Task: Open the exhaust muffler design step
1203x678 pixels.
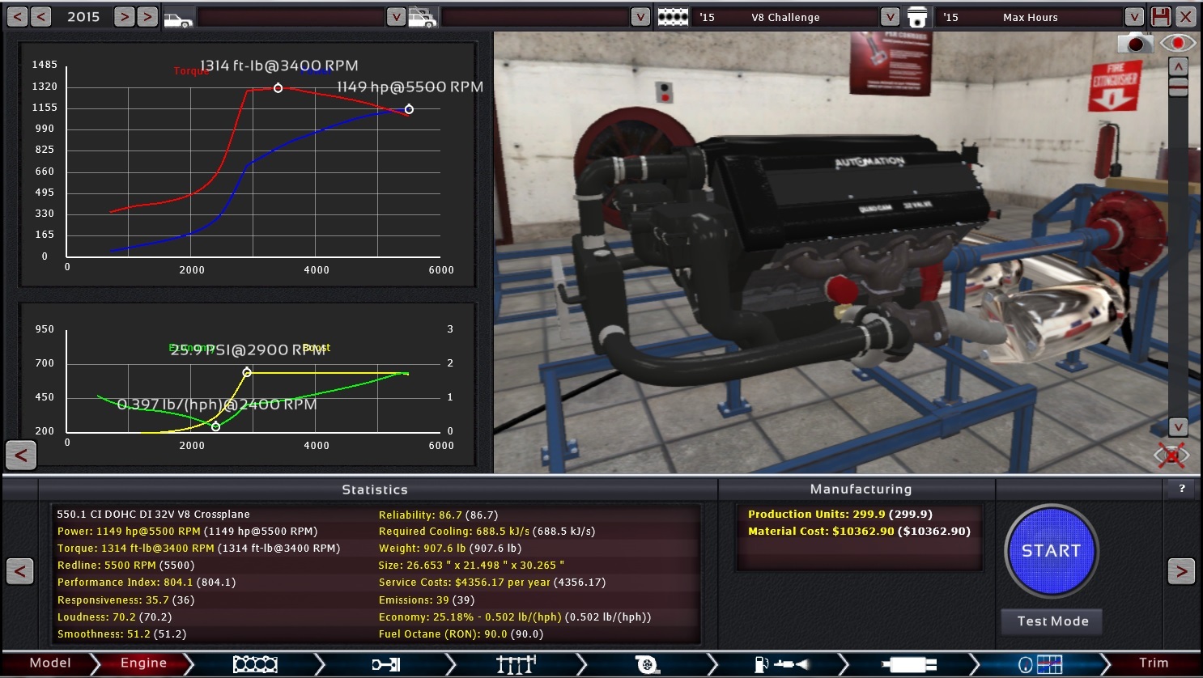Action: 908,664
